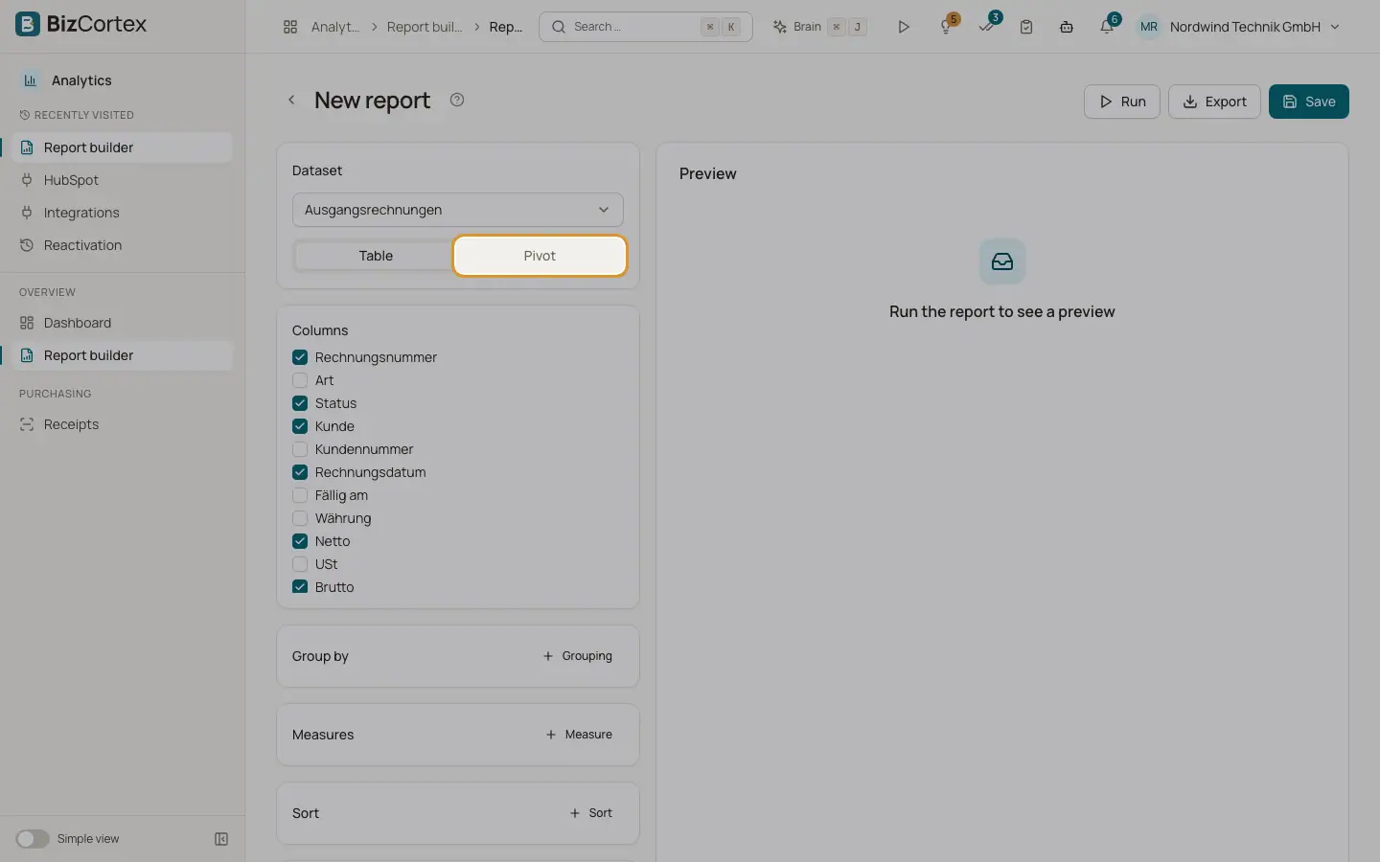1380x862 pixels.
Task: Toggle the Simple view switch
Action: click(32, 839)
